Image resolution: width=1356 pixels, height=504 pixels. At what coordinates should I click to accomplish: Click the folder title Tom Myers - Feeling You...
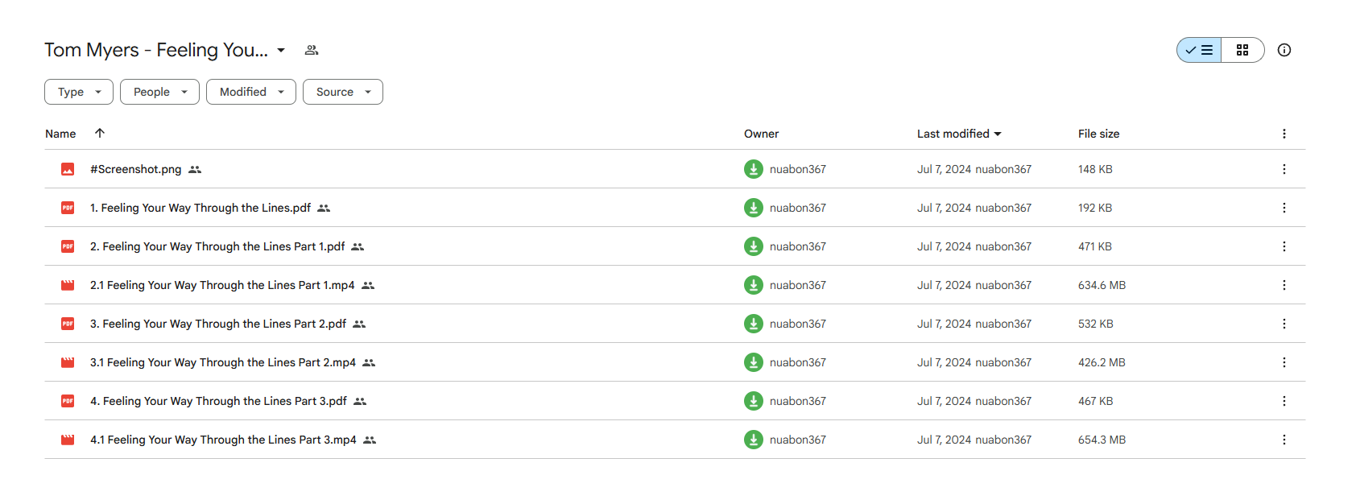[x=156, y=50]
